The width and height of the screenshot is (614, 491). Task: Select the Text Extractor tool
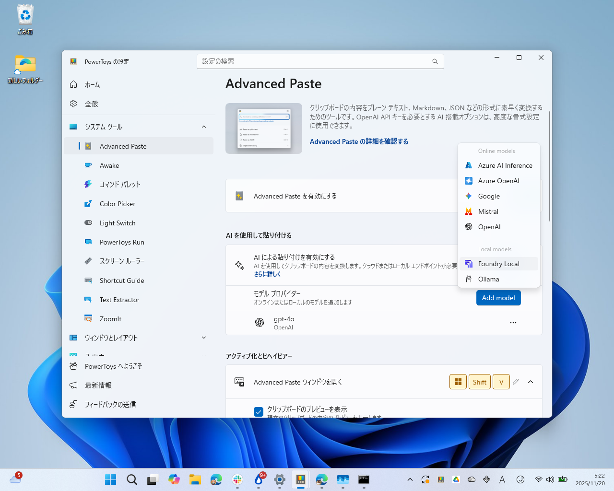click(x=119, y=299)
